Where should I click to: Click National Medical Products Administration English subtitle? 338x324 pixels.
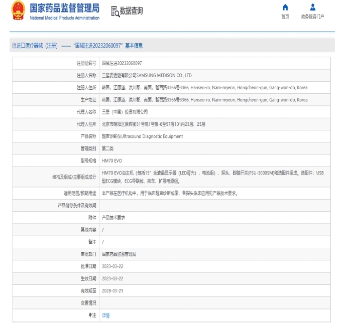tap(64, 18)
